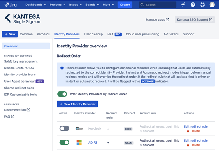Move Keycloak down in redirect order

coord(108,129)
